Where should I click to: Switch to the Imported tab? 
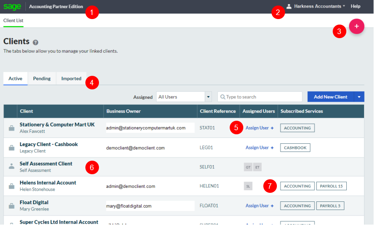pos(71,78)
